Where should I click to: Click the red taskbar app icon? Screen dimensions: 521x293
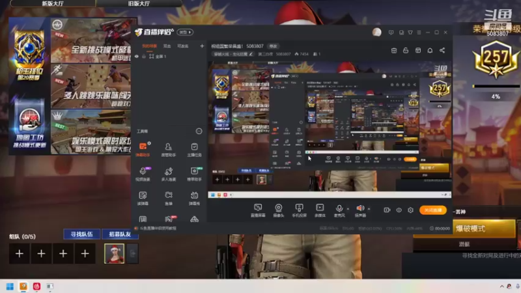coord(36,286)
